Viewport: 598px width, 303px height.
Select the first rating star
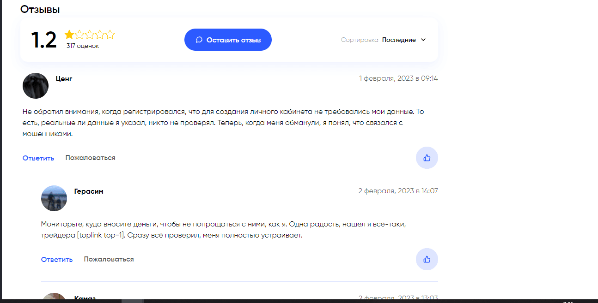(x=69, y=34)
